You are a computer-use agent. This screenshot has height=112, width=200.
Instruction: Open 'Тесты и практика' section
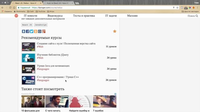84,16
